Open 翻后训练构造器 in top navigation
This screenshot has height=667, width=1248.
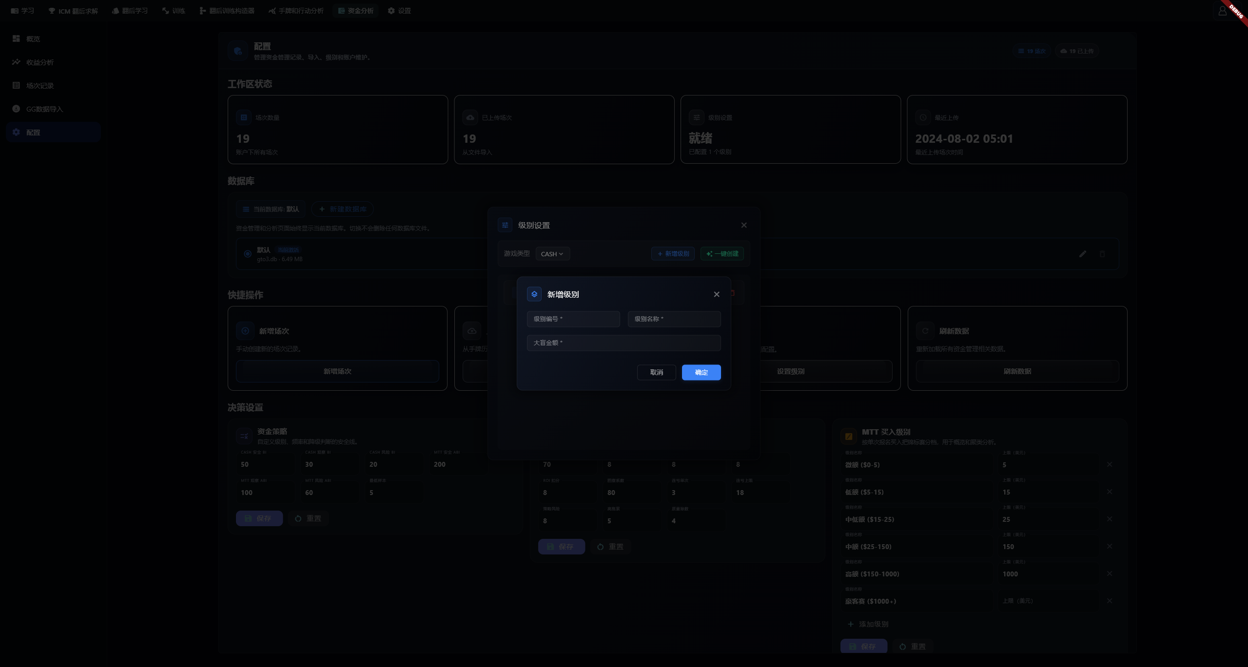pyautogui.click(x=227, y=11)
